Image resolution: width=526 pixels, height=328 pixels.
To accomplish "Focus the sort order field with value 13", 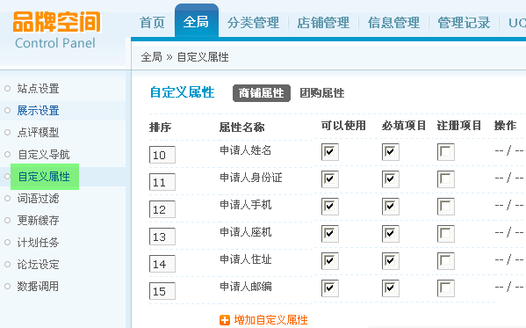I will (162, 237).
